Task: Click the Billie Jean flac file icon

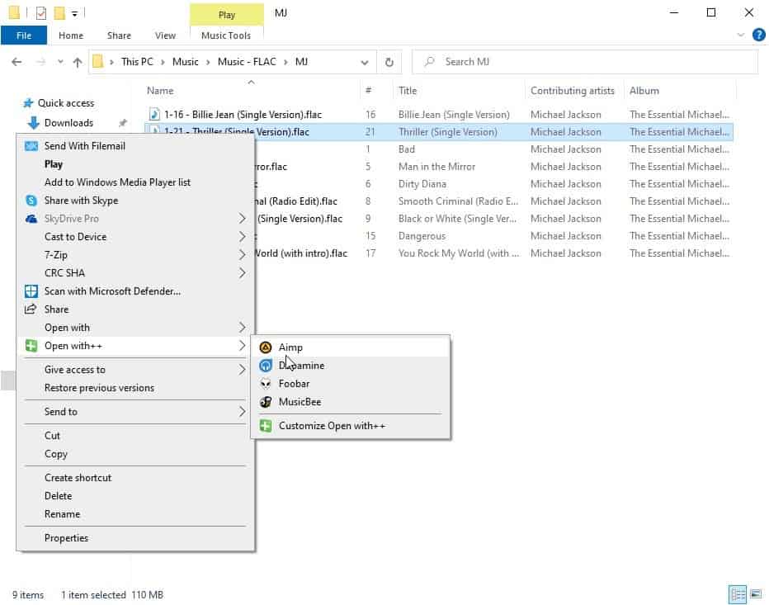Action: click(x=154, y=115)
